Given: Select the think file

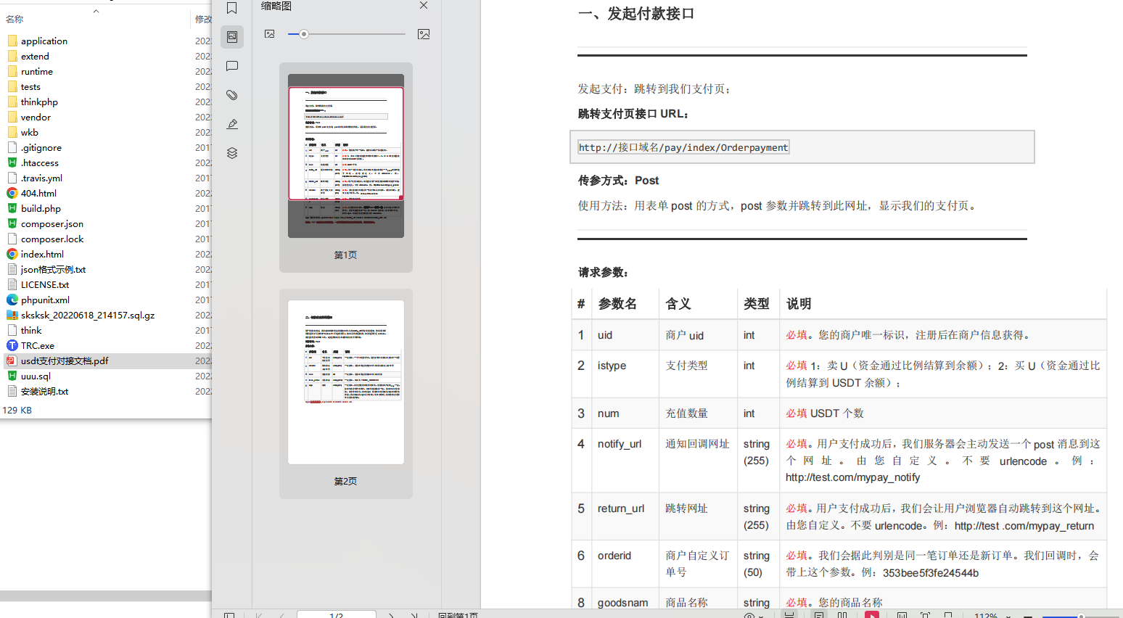Looking at the screenshot, I should pos(31,331).
